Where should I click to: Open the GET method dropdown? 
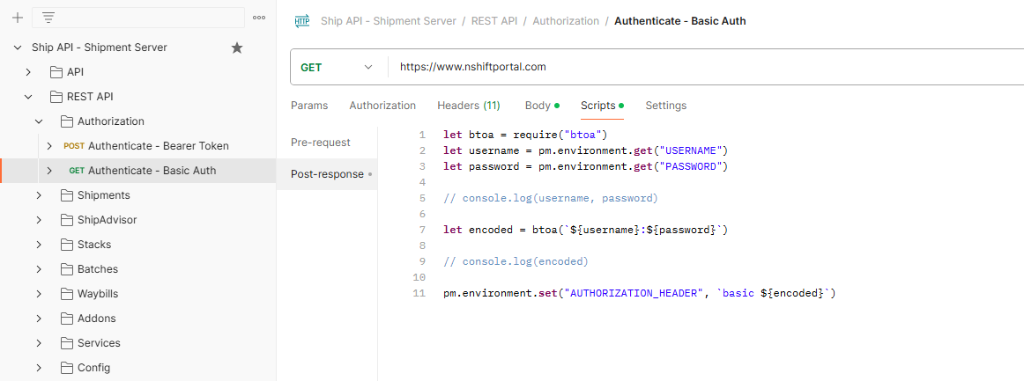(x=338, y=67)
